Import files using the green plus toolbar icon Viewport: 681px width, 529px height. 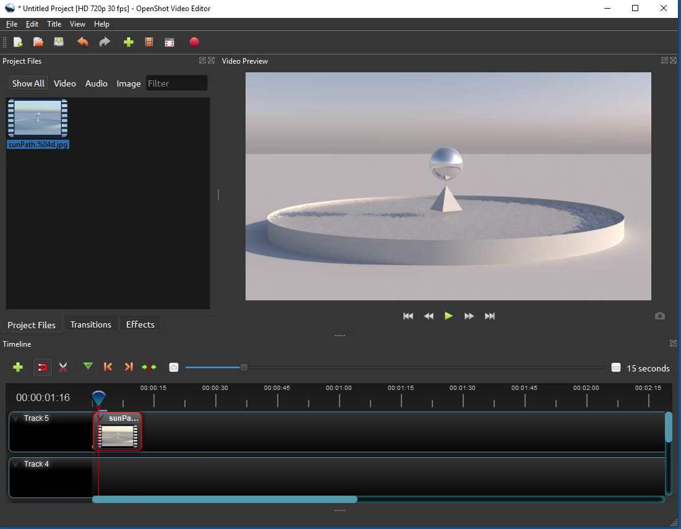(128, 42)
